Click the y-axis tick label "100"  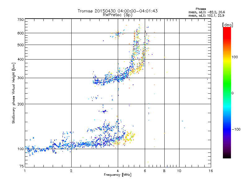[20, 149]
